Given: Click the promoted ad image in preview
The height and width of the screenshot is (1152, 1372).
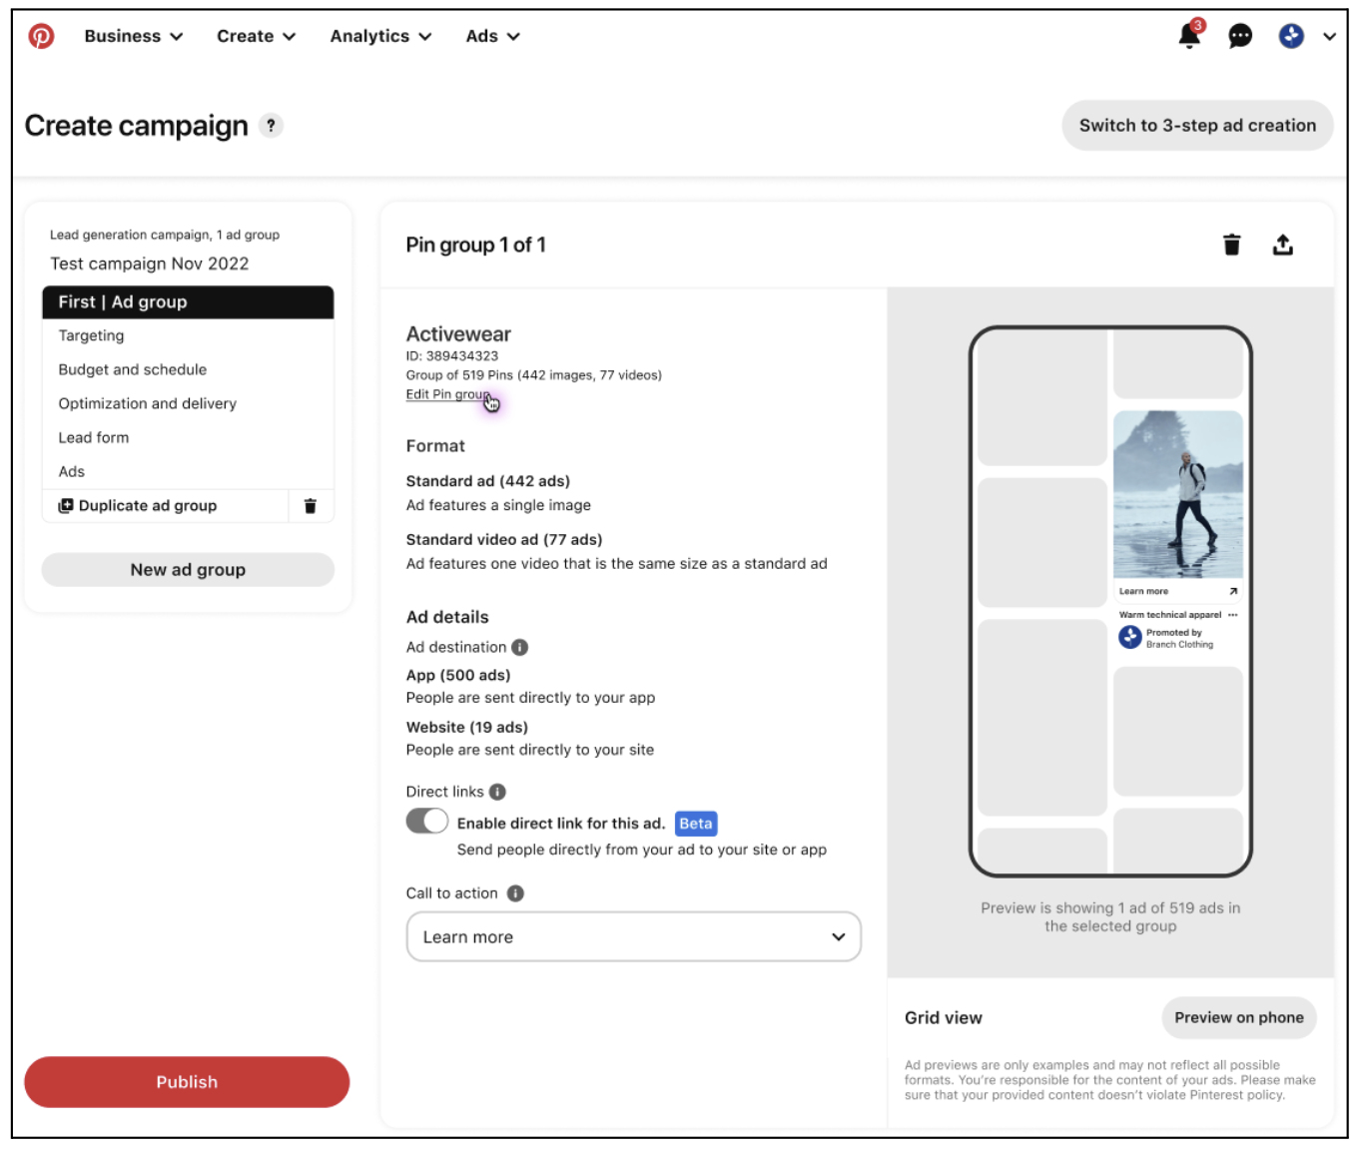Looking at the screenshot, I should point(1178,494).
